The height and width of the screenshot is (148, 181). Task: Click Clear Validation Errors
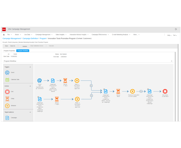[x=37, y=46]
